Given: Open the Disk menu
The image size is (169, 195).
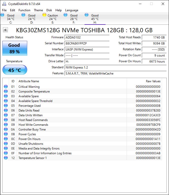Looking at the screenshot, I should [x=49, y=10].
